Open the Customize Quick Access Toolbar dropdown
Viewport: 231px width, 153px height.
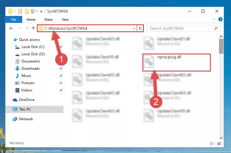[x=41, y=11]
